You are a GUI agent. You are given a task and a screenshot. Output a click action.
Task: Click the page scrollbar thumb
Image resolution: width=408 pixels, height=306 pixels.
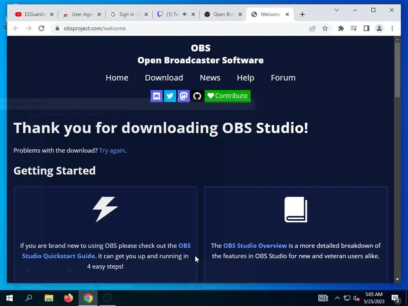coord(397,70)
